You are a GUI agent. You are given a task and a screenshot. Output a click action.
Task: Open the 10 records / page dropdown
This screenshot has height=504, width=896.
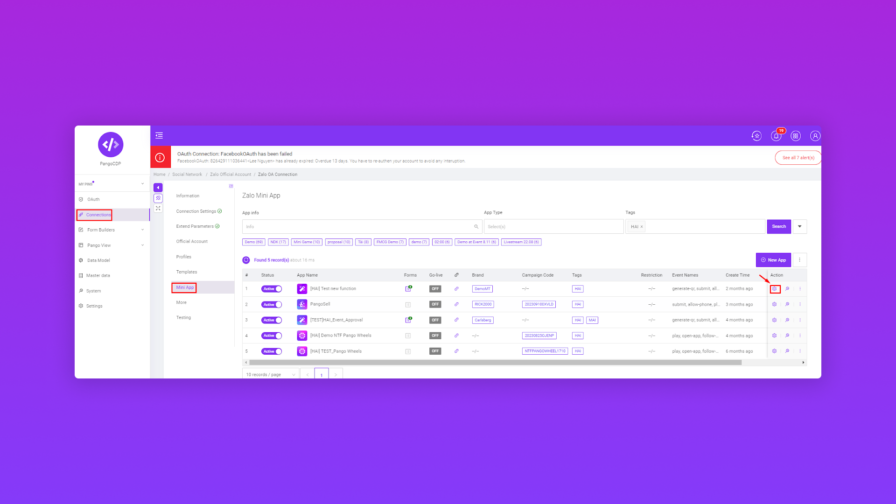pos(271,374)
